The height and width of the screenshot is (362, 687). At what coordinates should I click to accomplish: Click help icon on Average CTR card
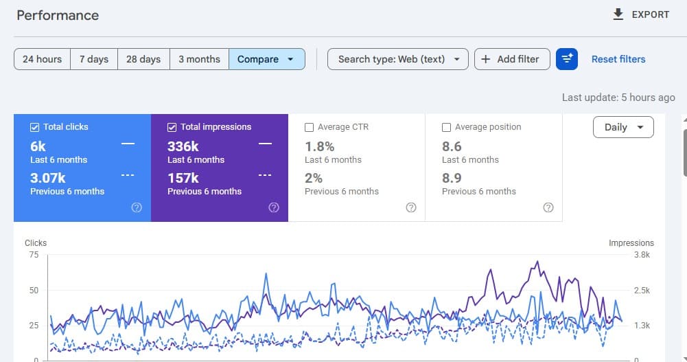point(411,207)
